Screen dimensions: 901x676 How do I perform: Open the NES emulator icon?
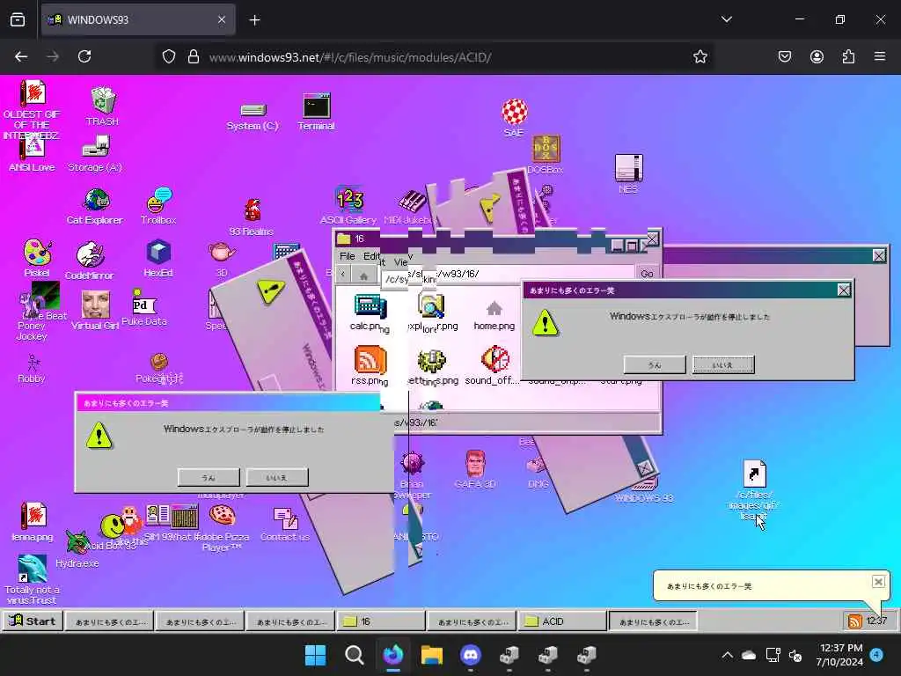[x=628, y=173]
